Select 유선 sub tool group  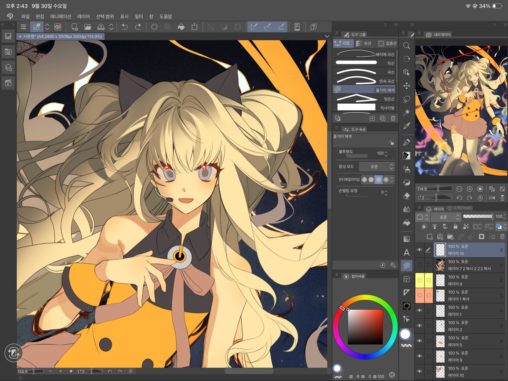pyautogui.click(x=364, y=43)
